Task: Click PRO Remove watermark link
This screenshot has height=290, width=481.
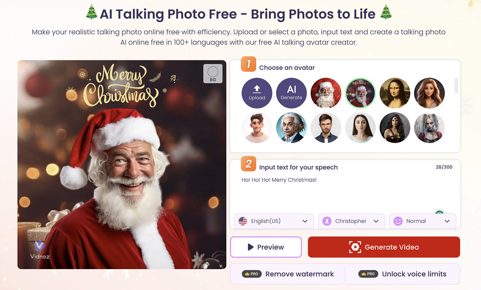Action: coord(288,274)
